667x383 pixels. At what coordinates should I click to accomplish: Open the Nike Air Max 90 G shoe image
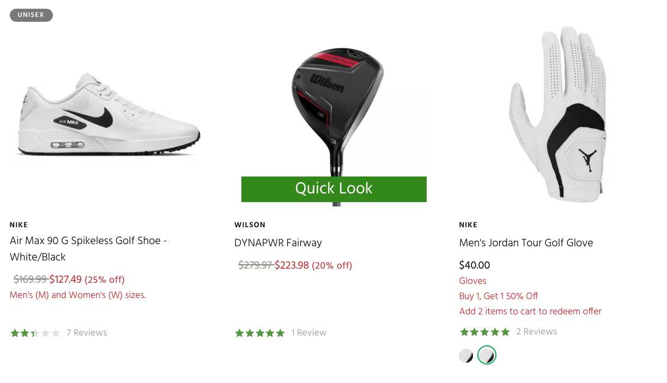click(x=107, y=114)
